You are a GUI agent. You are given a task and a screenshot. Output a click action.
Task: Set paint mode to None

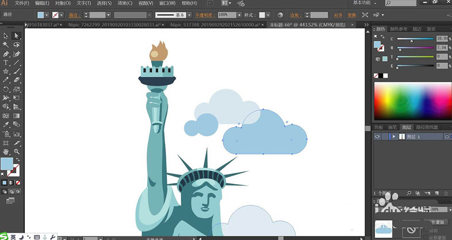click(x=18, y=183)
